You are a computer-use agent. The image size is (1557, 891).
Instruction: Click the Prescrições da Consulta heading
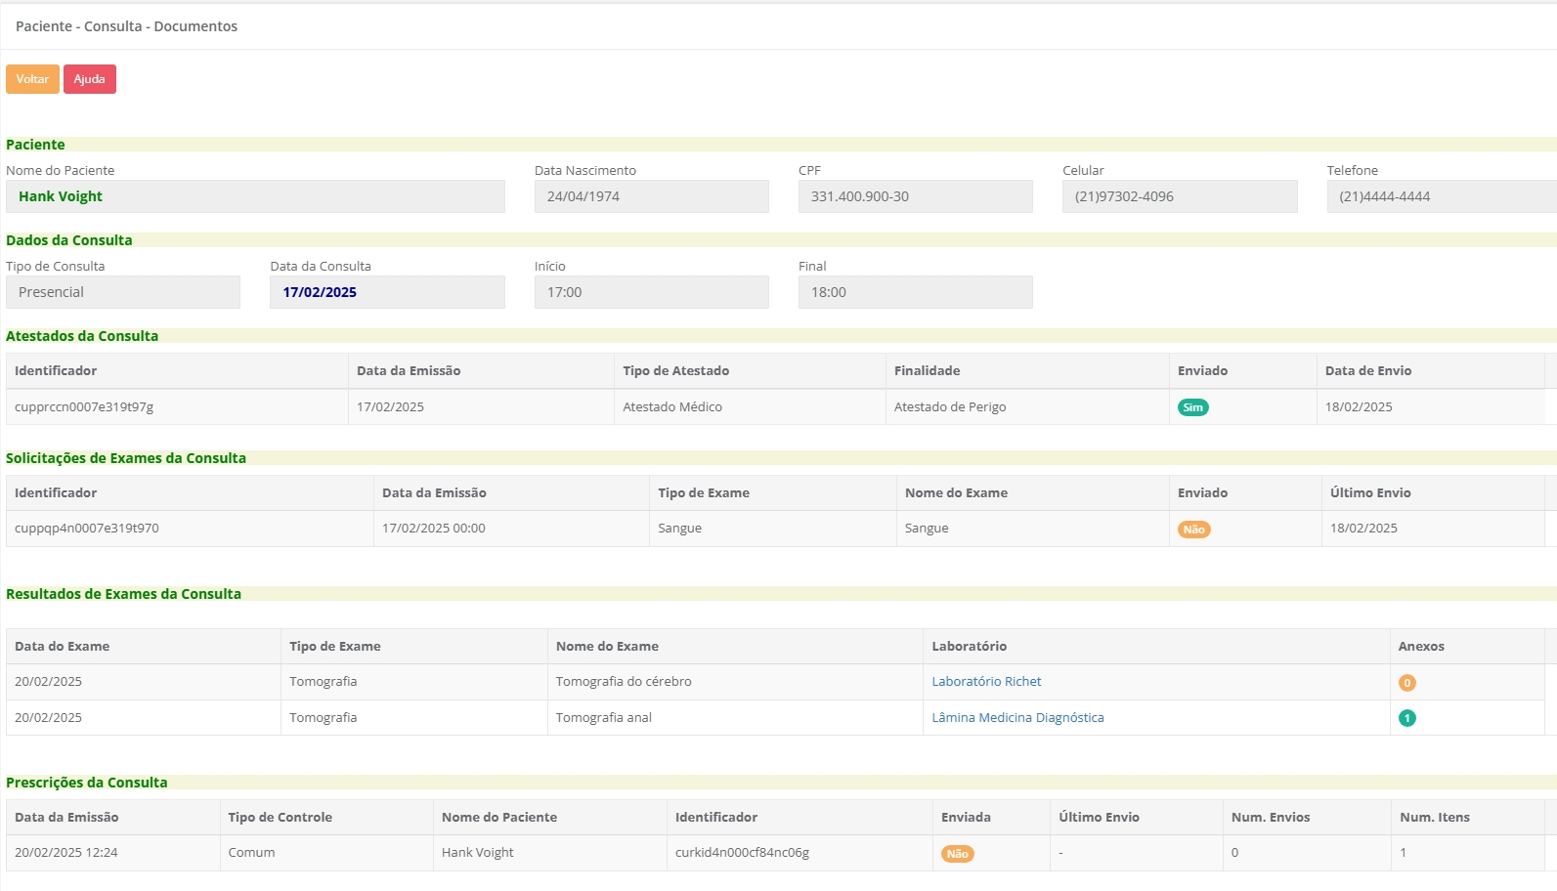86,783
